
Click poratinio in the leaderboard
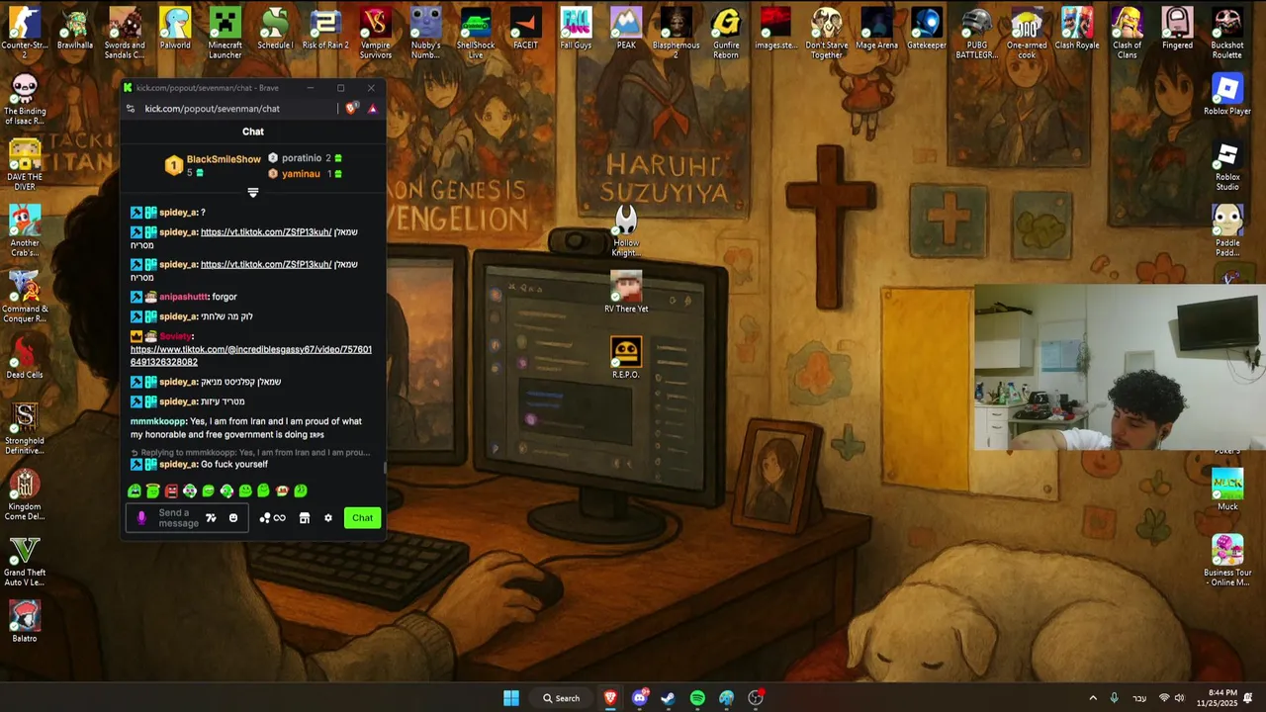(302, 158)
